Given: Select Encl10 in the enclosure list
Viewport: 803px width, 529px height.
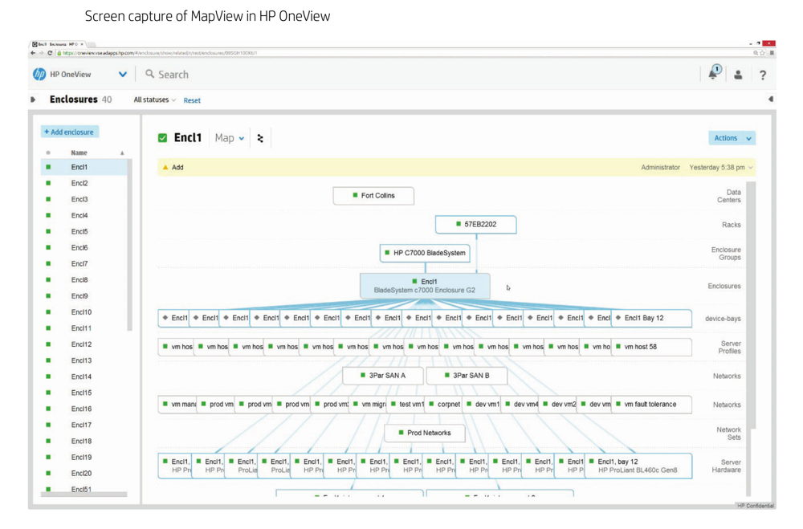Looking at the screenshot, I should tap(81, 312).
